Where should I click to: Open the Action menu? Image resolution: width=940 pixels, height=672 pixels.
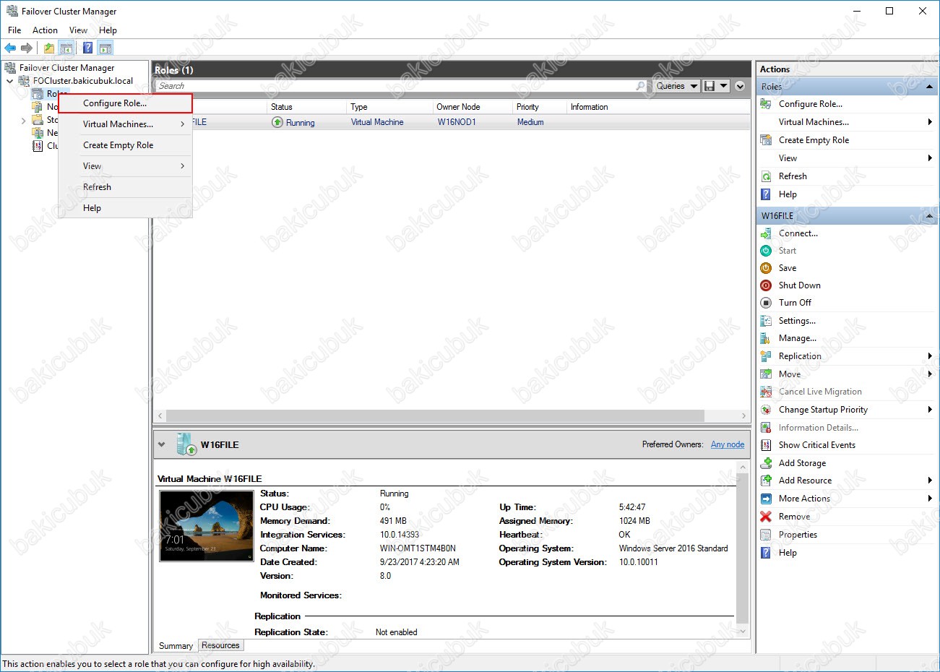point(45,30)
